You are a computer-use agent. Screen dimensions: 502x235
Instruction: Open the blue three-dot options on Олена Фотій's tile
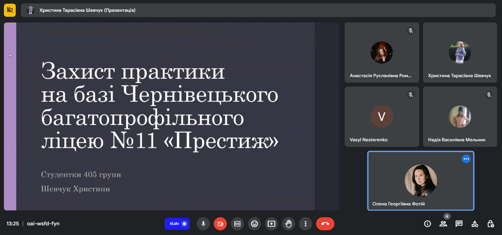[x=466, y=159]
